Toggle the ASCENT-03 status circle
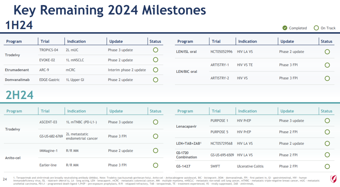The image size is (340, 187). click(156, 122)
